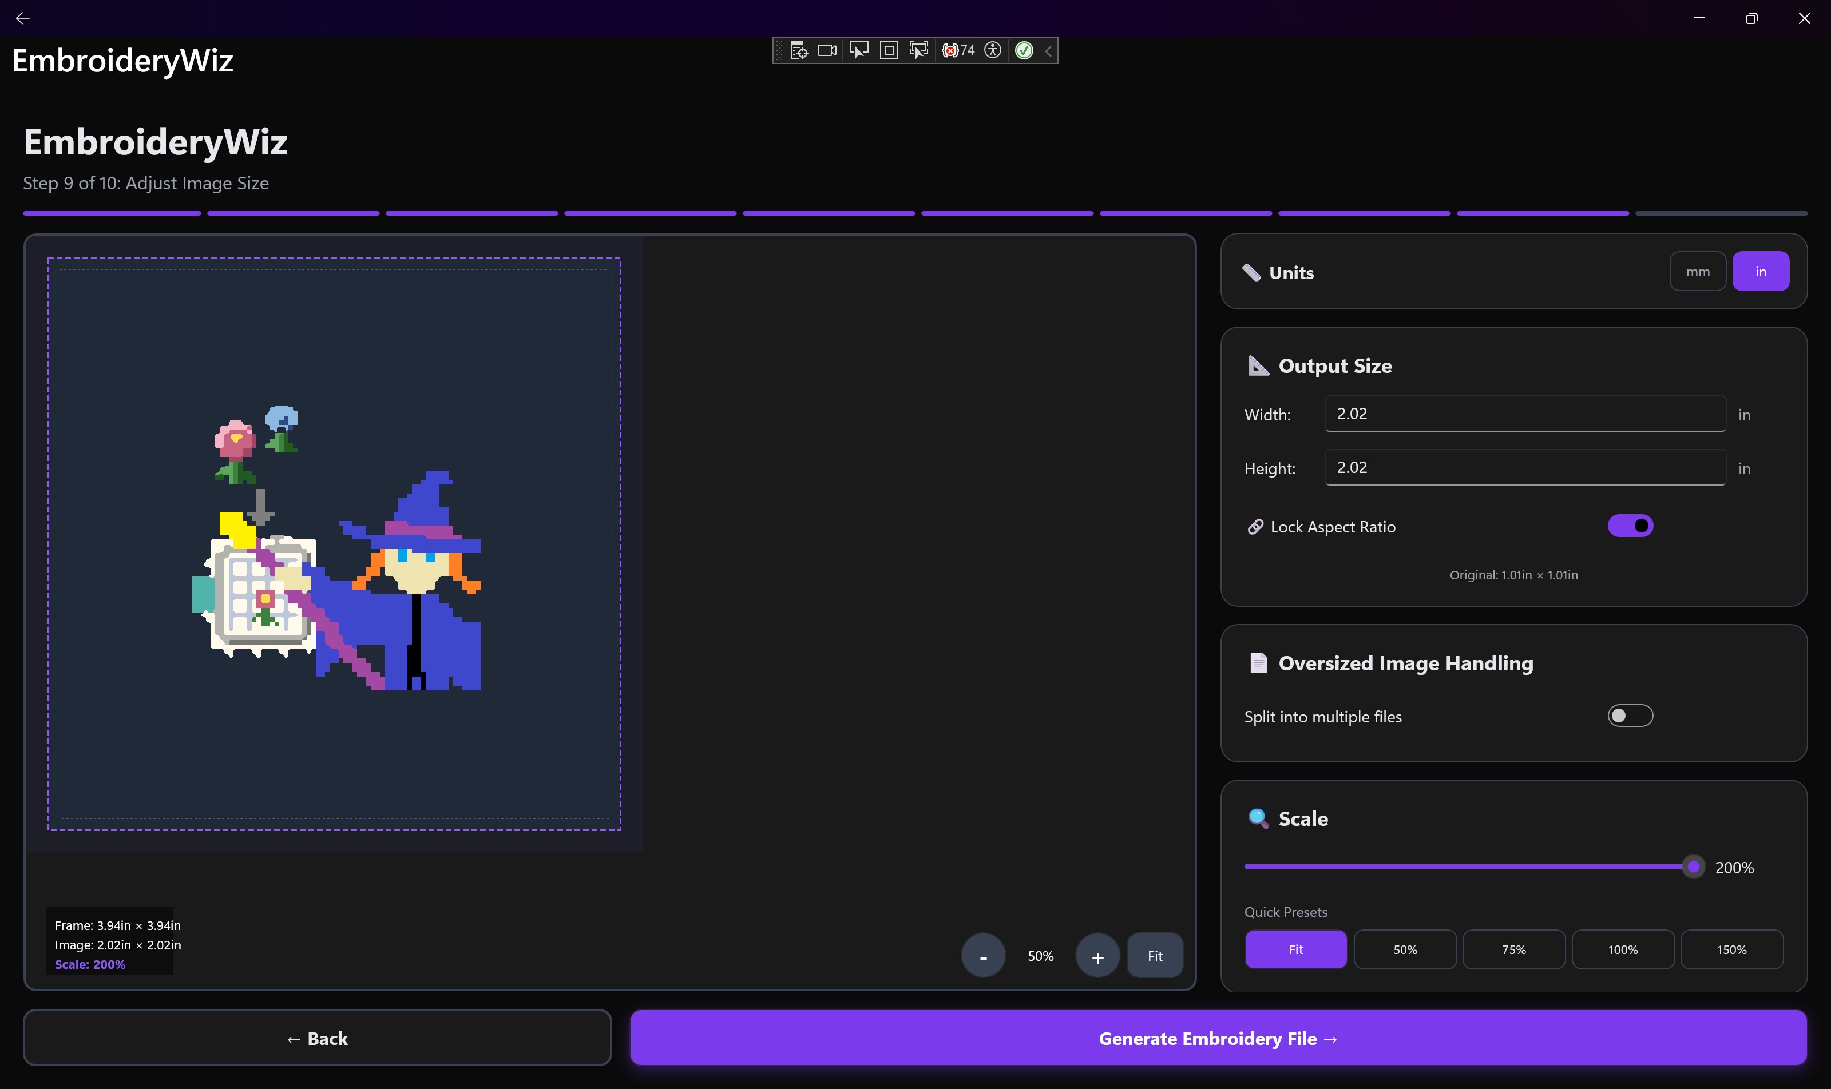Choose the 50% quick preset
This screenshot has height=1089, width=1831.
pos(1405,949)
